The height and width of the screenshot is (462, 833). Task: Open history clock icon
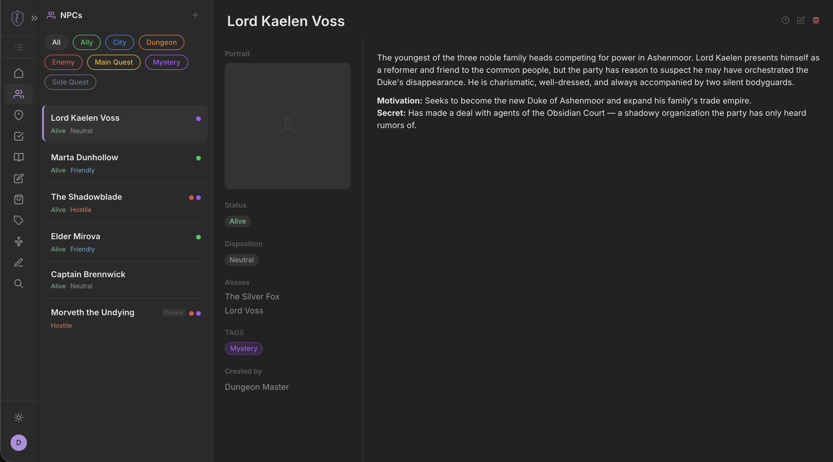[x=786, y=20]
